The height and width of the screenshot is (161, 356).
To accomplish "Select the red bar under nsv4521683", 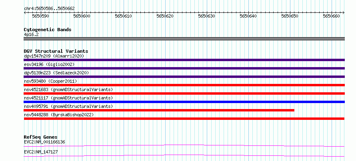I will tap(184, 93).
